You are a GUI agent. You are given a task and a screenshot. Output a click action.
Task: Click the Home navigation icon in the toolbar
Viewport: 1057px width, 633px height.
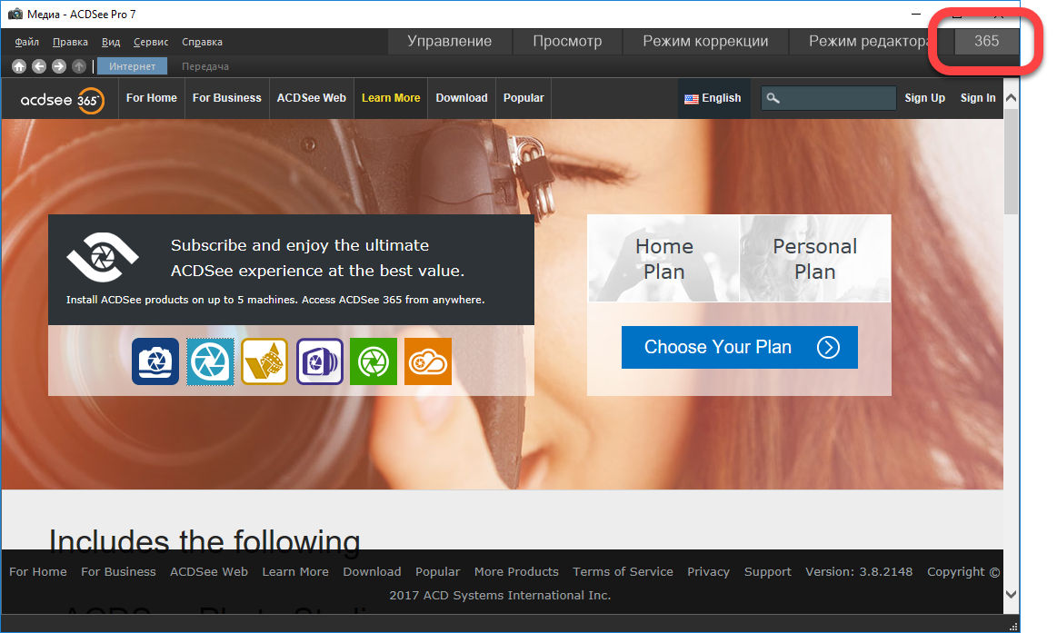click(19, 66)
